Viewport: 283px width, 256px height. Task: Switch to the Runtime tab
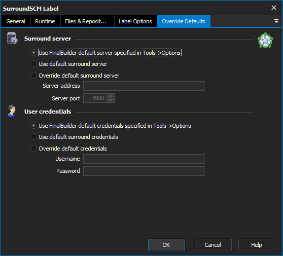point(45,21)
